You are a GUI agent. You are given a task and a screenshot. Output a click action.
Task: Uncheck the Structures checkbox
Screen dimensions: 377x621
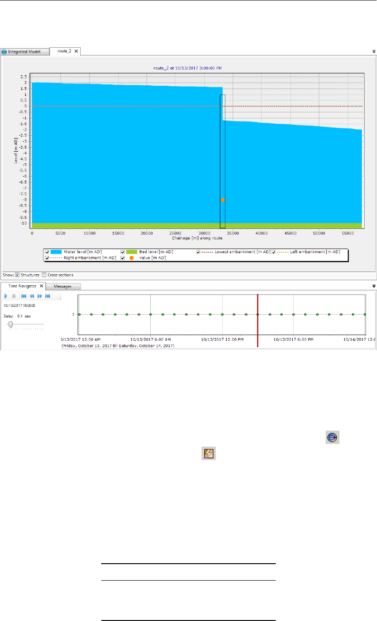[17, 275]
